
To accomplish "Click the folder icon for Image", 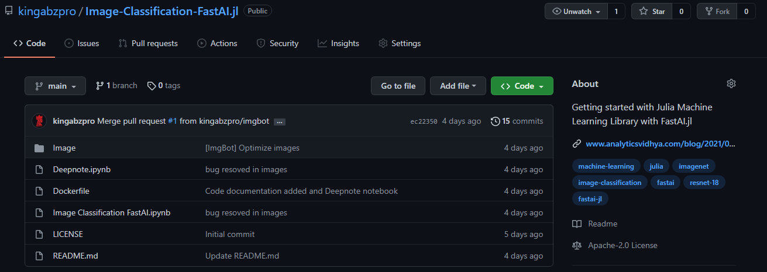I will 39,148.
